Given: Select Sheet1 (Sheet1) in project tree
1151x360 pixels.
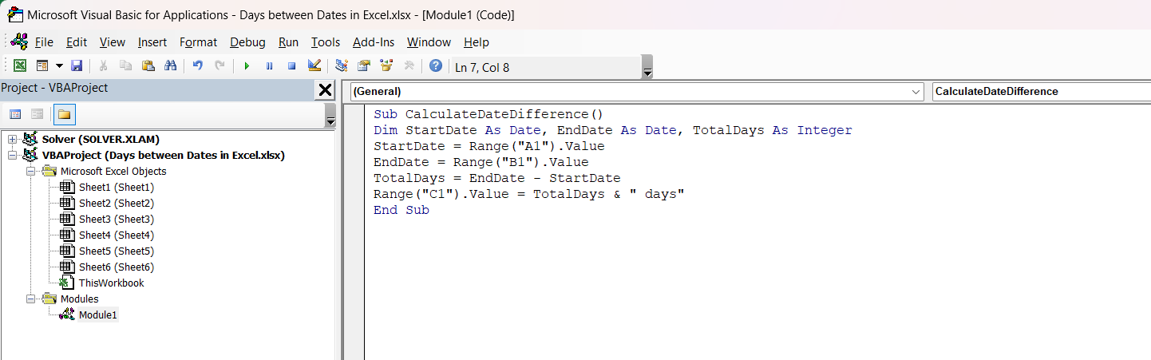Looking at the screenshot, I should click(117, 188).
